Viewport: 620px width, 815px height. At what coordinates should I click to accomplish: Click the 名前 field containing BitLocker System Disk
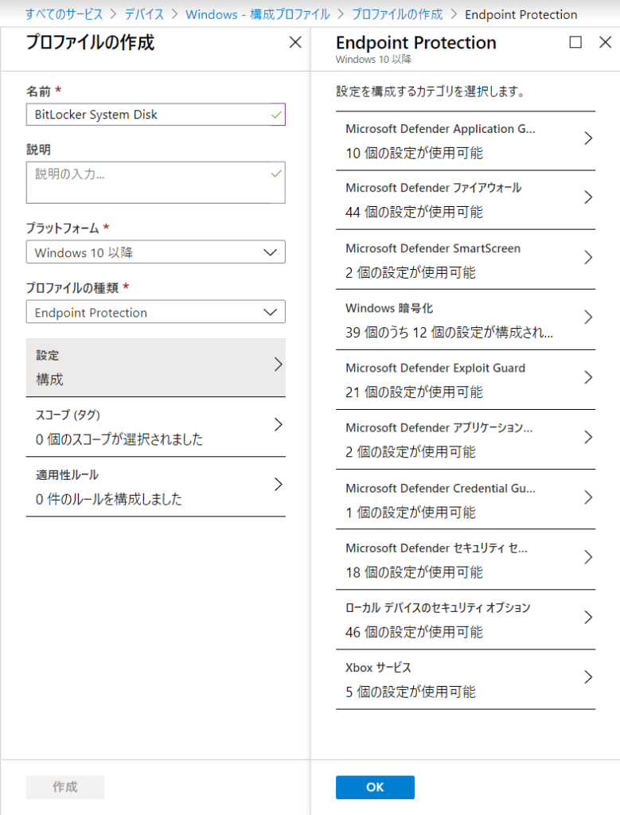[x=155, y=115]
